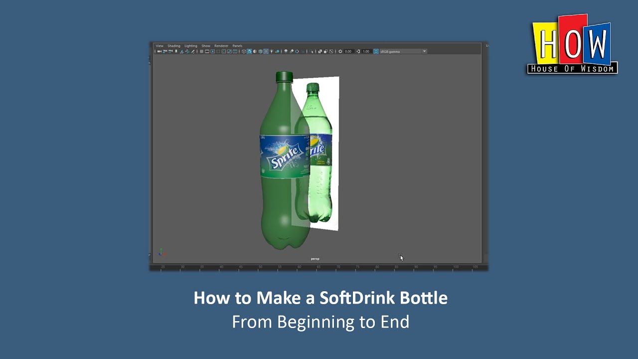
Task: Click the Sprite bottle 3D model
Action: coord(284,160)
